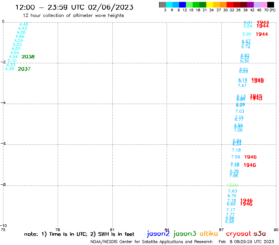Click subtitle '12 hour collection of altimeter wave heights'
Viewport: 279px width, 245px height.
pyautogui.click(x=73, y=15)
